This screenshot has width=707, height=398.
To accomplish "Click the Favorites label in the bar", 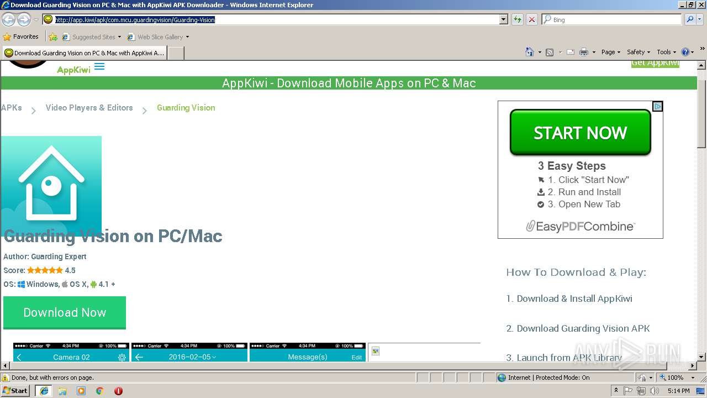I will [25, 36].
